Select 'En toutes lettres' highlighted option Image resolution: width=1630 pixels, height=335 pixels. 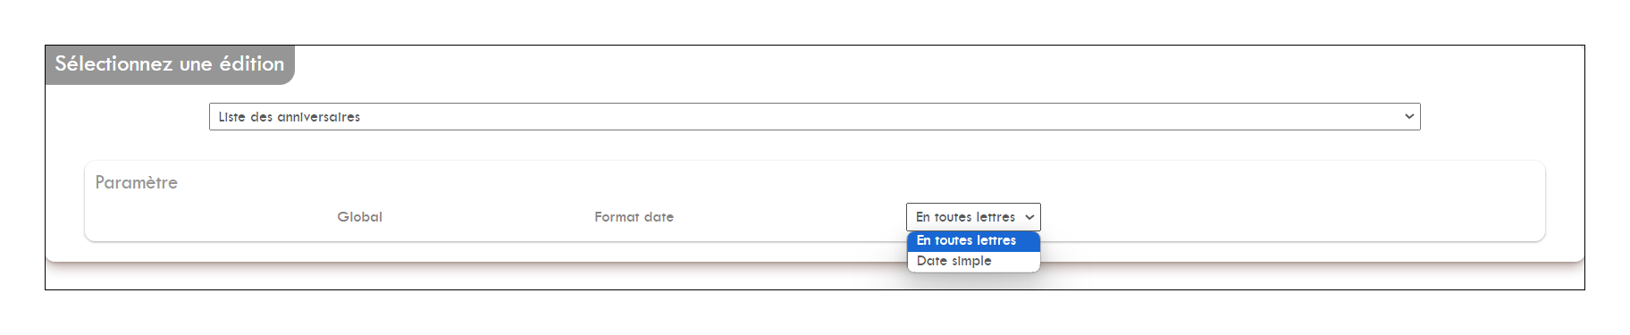coord(973,241)
